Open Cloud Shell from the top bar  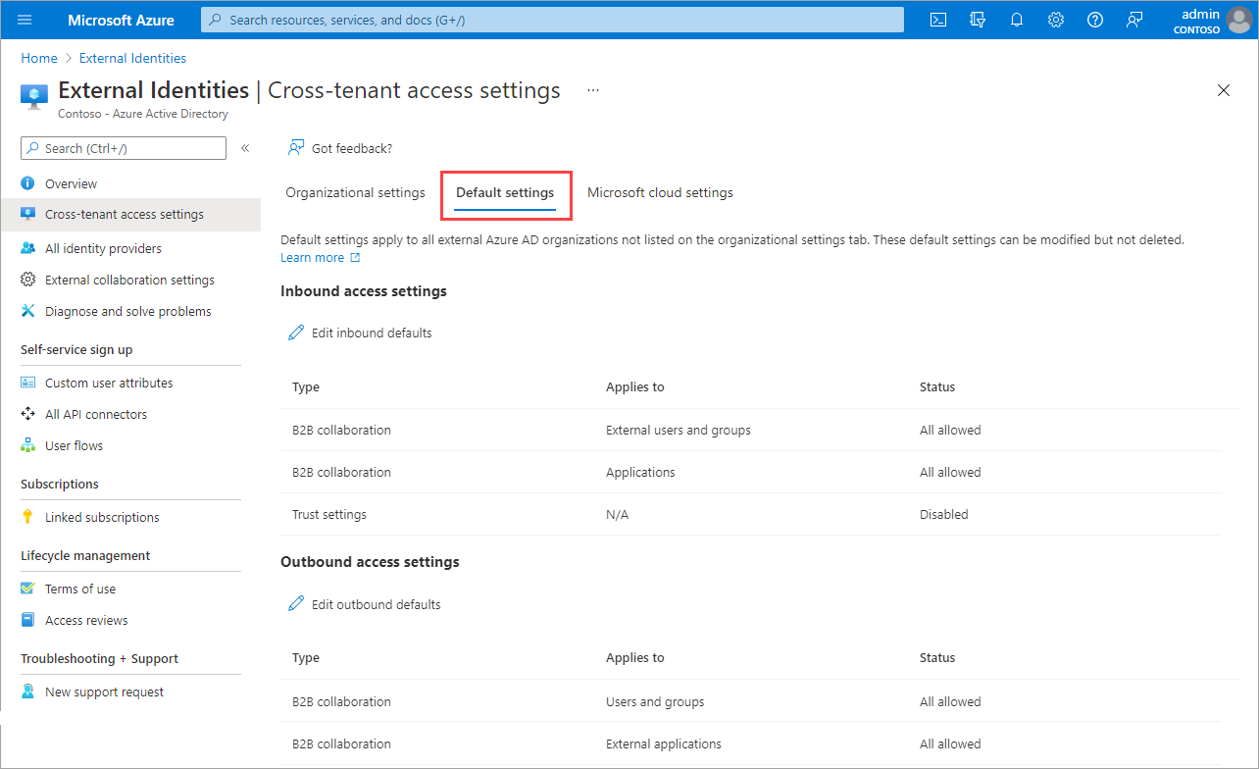click(938, 20)
